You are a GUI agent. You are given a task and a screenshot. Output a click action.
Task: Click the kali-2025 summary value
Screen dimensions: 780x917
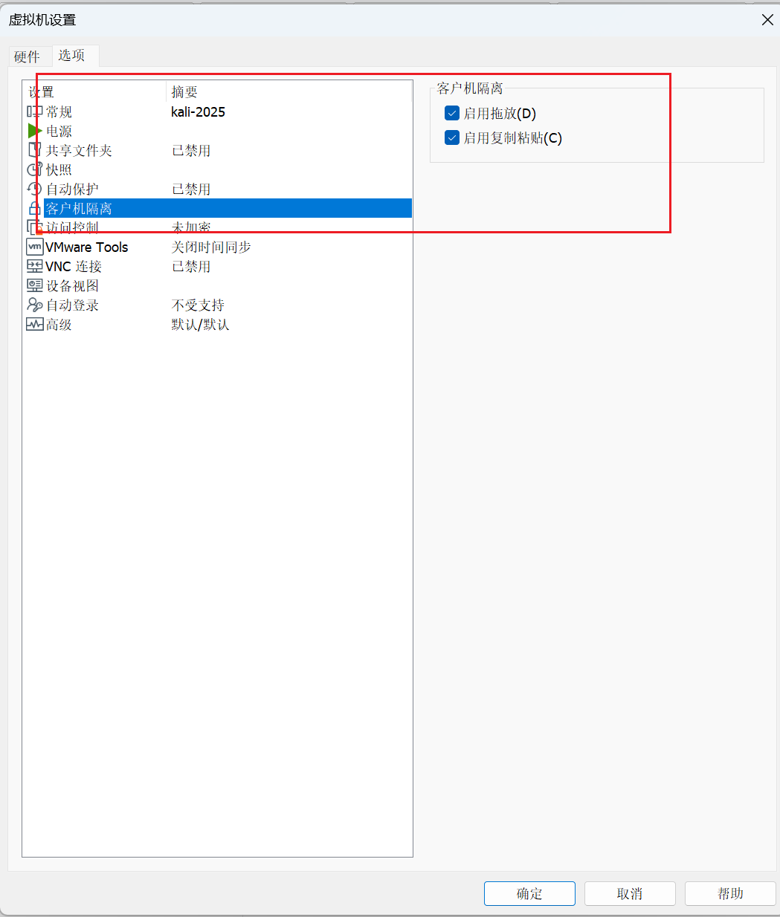198,111
